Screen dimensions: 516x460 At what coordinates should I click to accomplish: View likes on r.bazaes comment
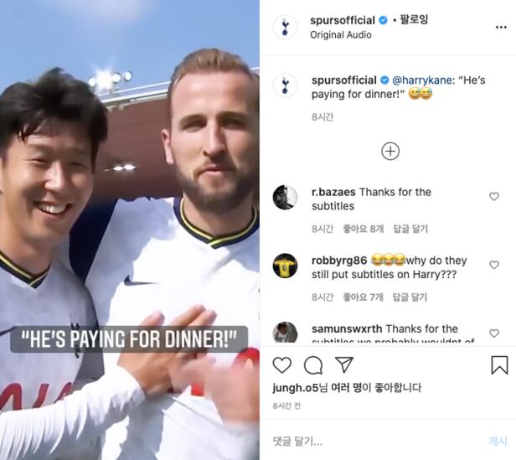pyautogui.click(x=364, y=229)
